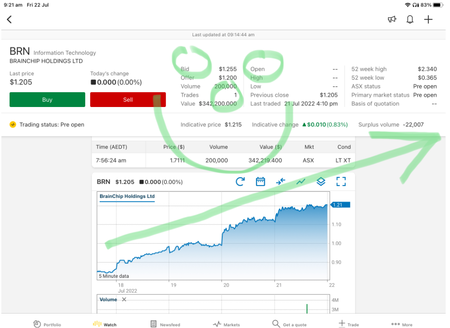Open the More menu tab
This screenshot has height=328, width=450.
click(402, 324)
